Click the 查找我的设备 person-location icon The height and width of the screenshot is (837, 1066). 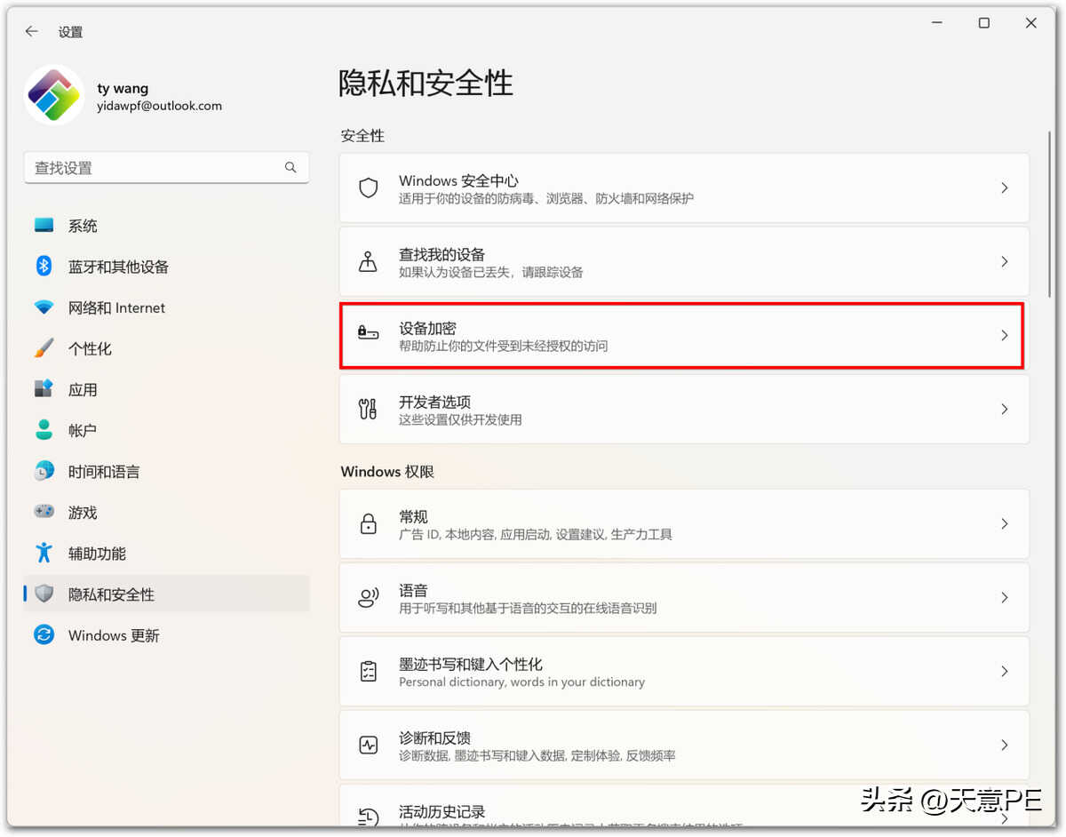tap(368, 261)
